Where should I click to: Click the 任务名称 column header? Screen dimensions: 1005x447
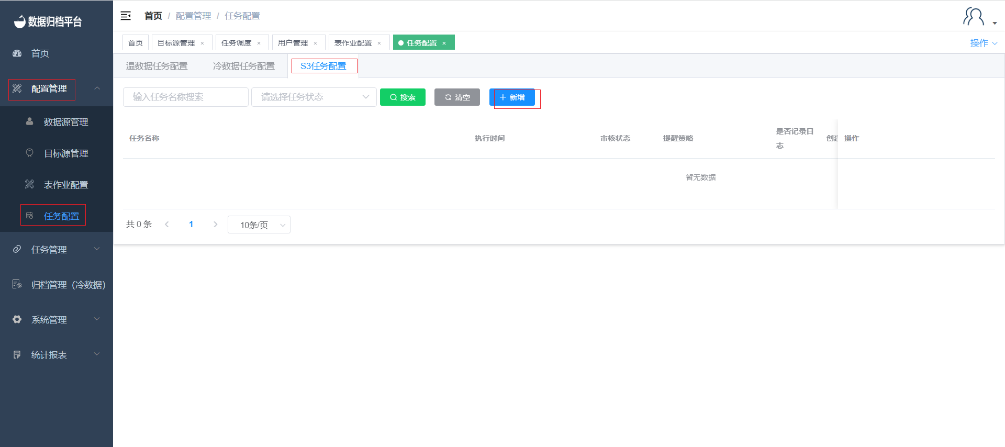[144, 138]
